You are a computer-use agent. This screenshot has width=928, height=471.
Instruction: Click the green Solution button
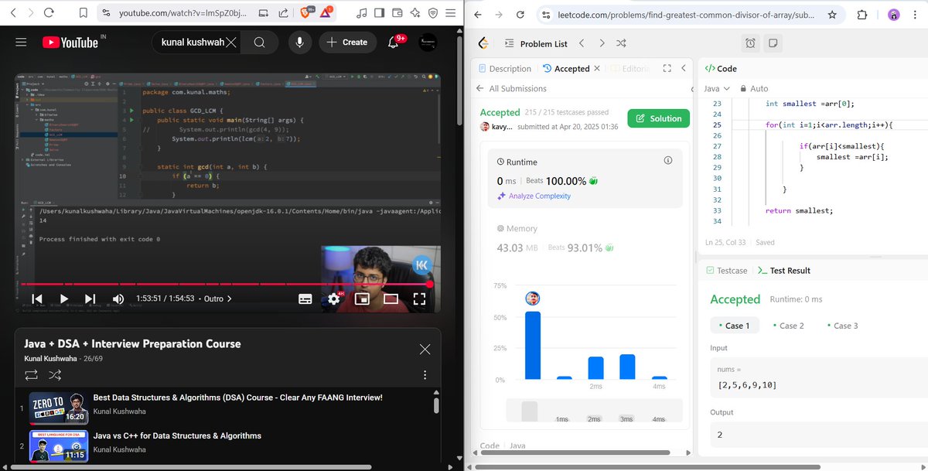658,118
